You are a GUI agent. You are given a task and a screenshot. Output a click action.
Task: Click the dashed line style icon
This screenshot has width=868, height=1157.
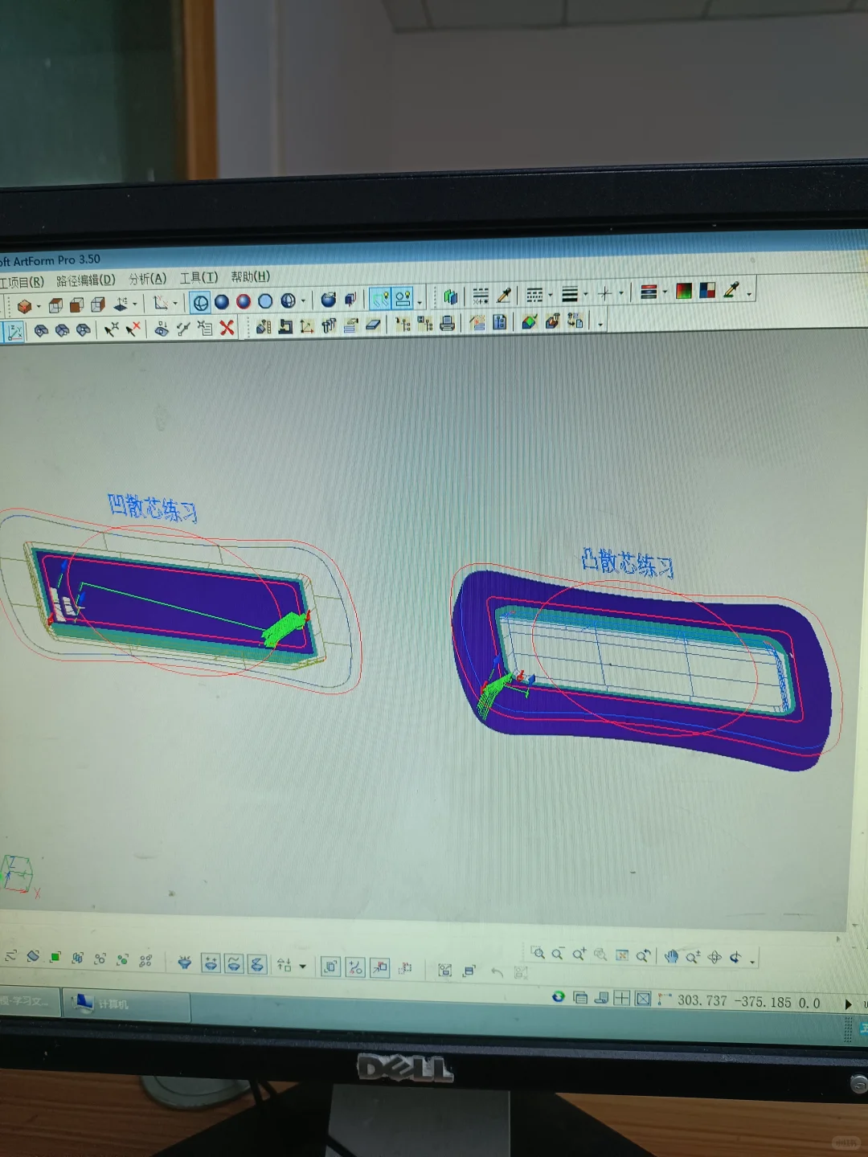point(481,296)
